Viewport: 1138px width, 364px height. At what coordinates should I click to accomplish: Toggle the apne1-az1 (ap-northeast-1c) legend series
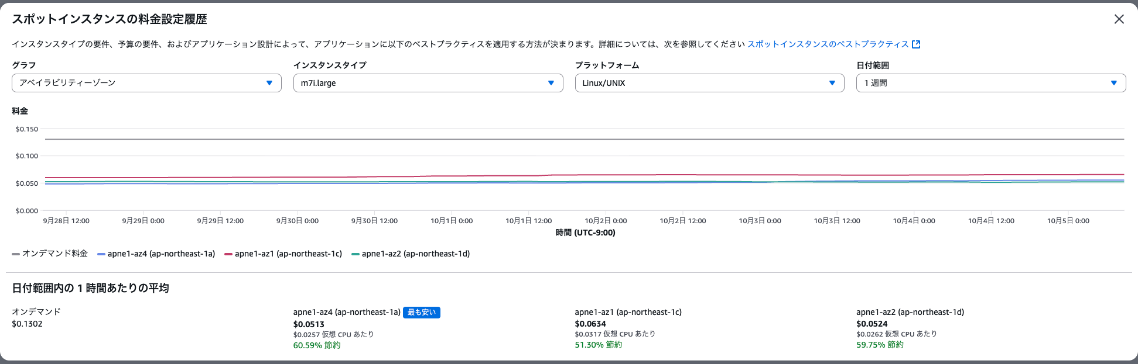[283, 254]
